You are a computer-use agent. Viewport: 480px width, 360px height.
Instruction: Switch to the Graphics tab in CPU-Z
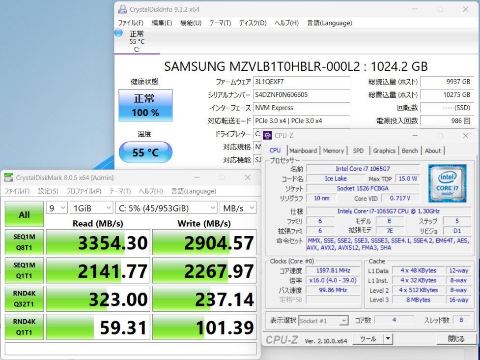click(x=384, y=151)
